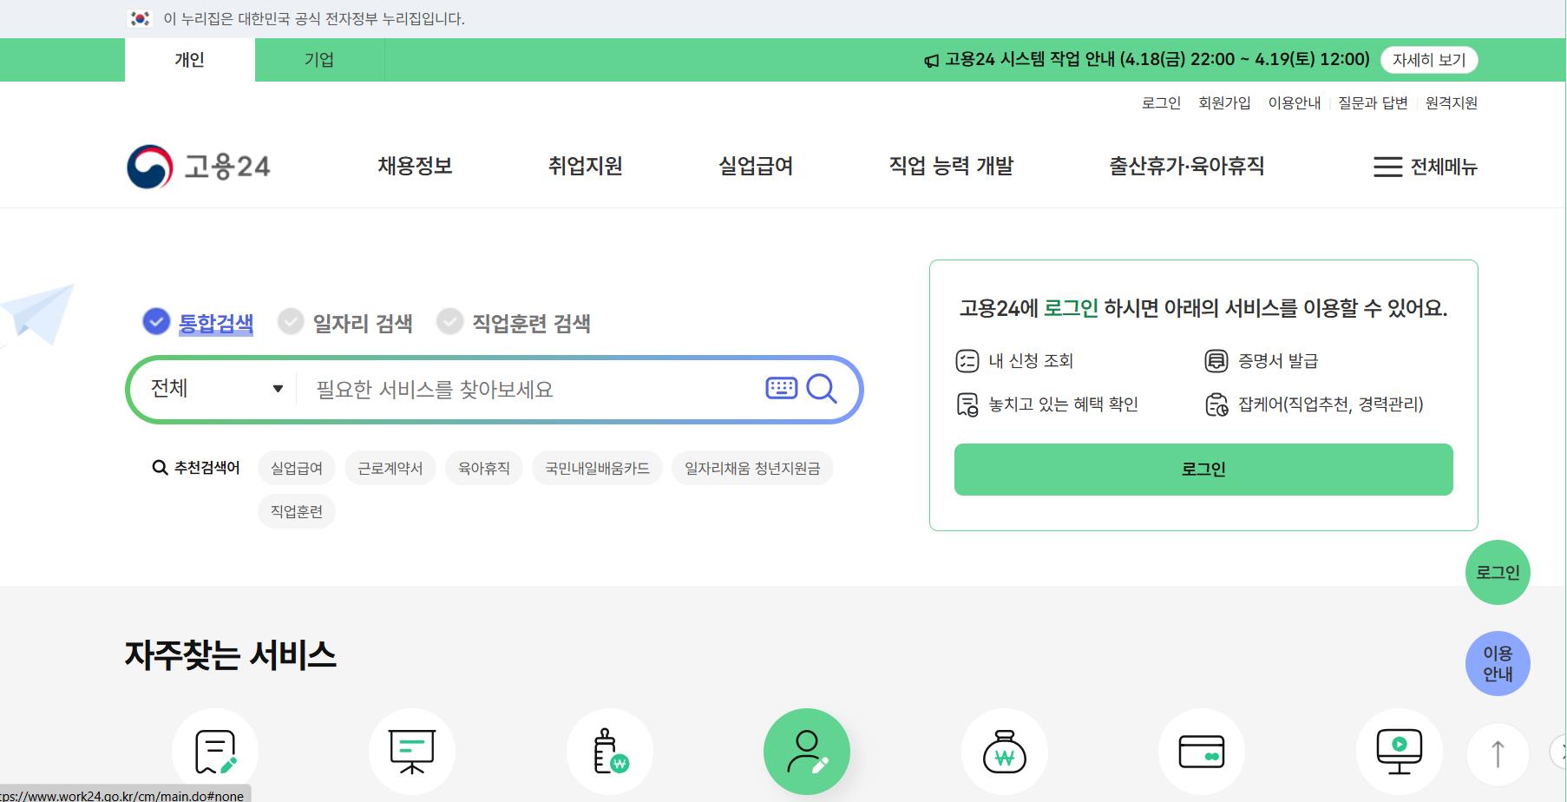This screenshot has height=802, width=1567.
Task: Click the megaphone notice icon
Action: coord(931,61)
